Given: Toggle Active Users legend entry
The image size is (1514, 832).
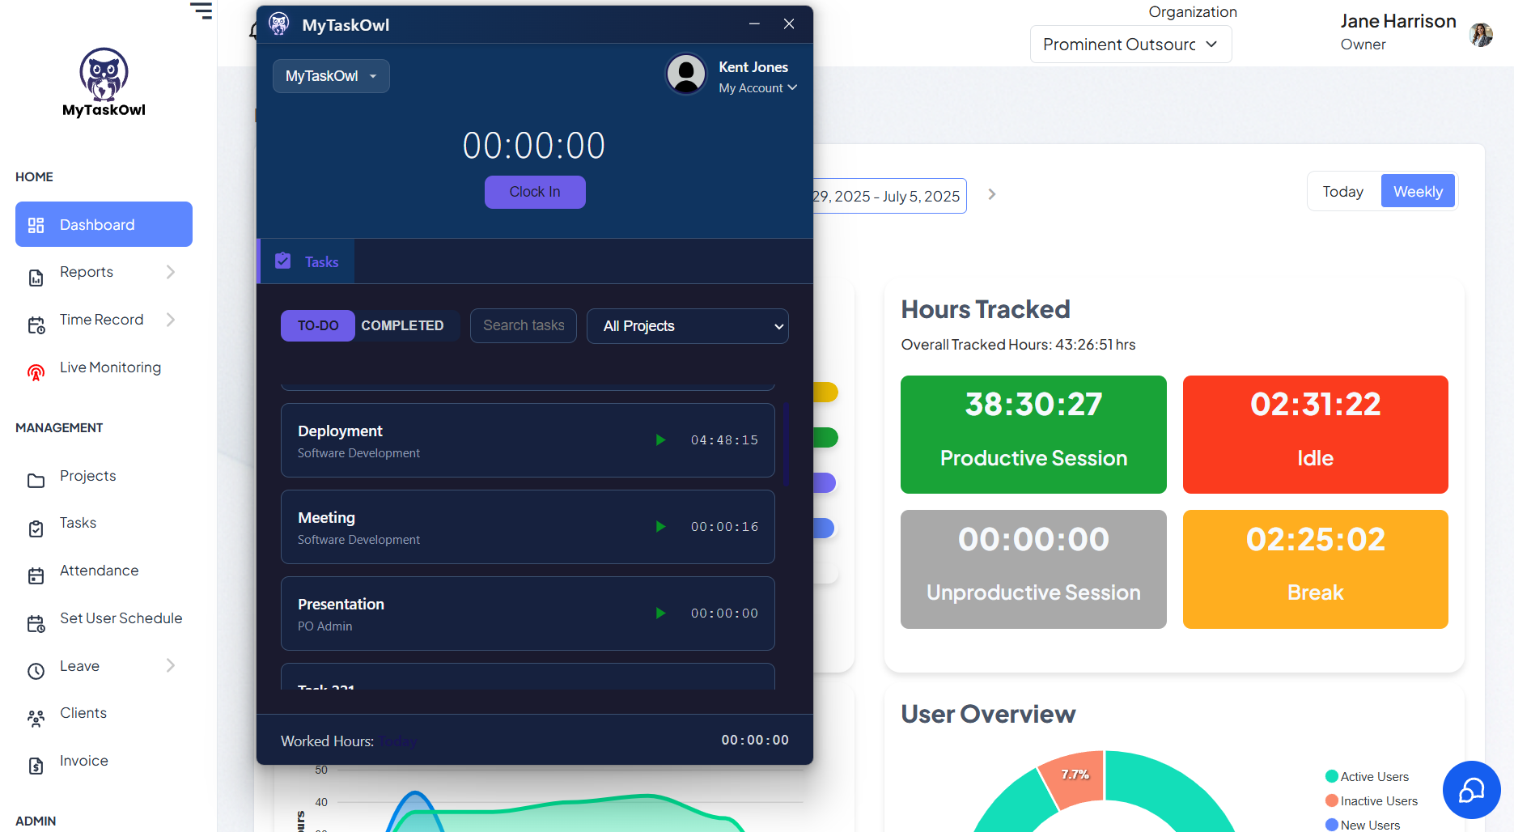Looking at the screenshot, I should (x=1368, y=777).
